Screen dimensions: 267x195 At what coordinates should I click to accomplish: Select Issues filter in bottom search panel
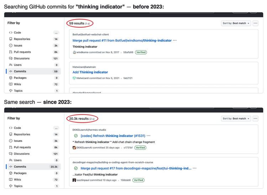click(33, 141)
